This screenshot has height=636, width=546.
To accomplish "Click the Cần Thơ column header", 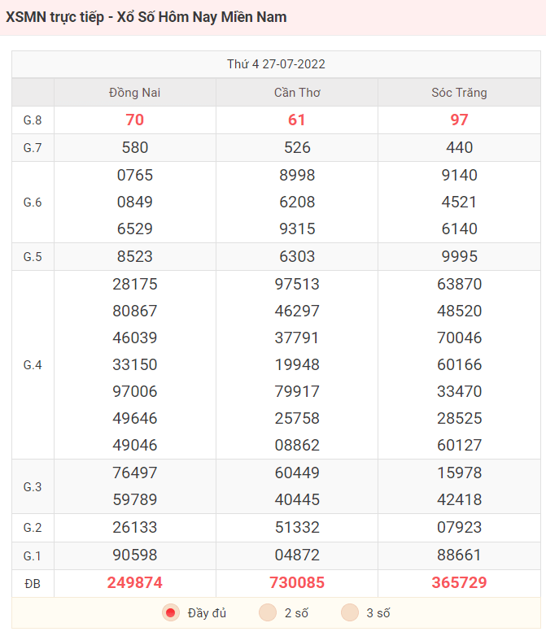I will [297, 93].
